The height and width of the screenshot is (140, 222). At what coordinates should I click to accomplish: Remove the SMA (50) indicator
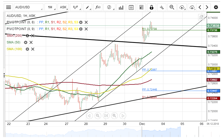[x=31, y=42]
